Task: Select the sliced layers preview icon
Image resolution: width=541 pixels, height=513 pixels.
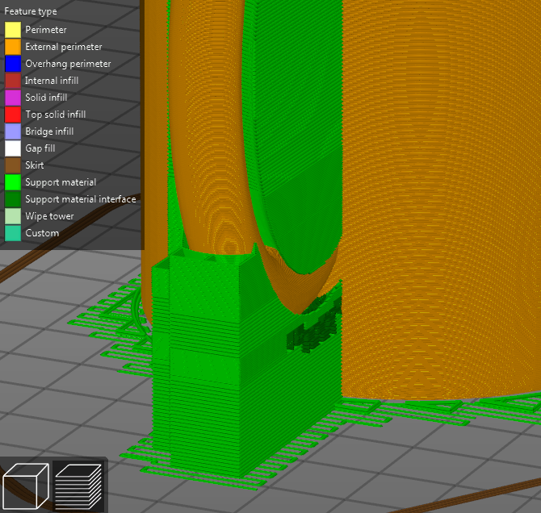Action: [78, 486]
